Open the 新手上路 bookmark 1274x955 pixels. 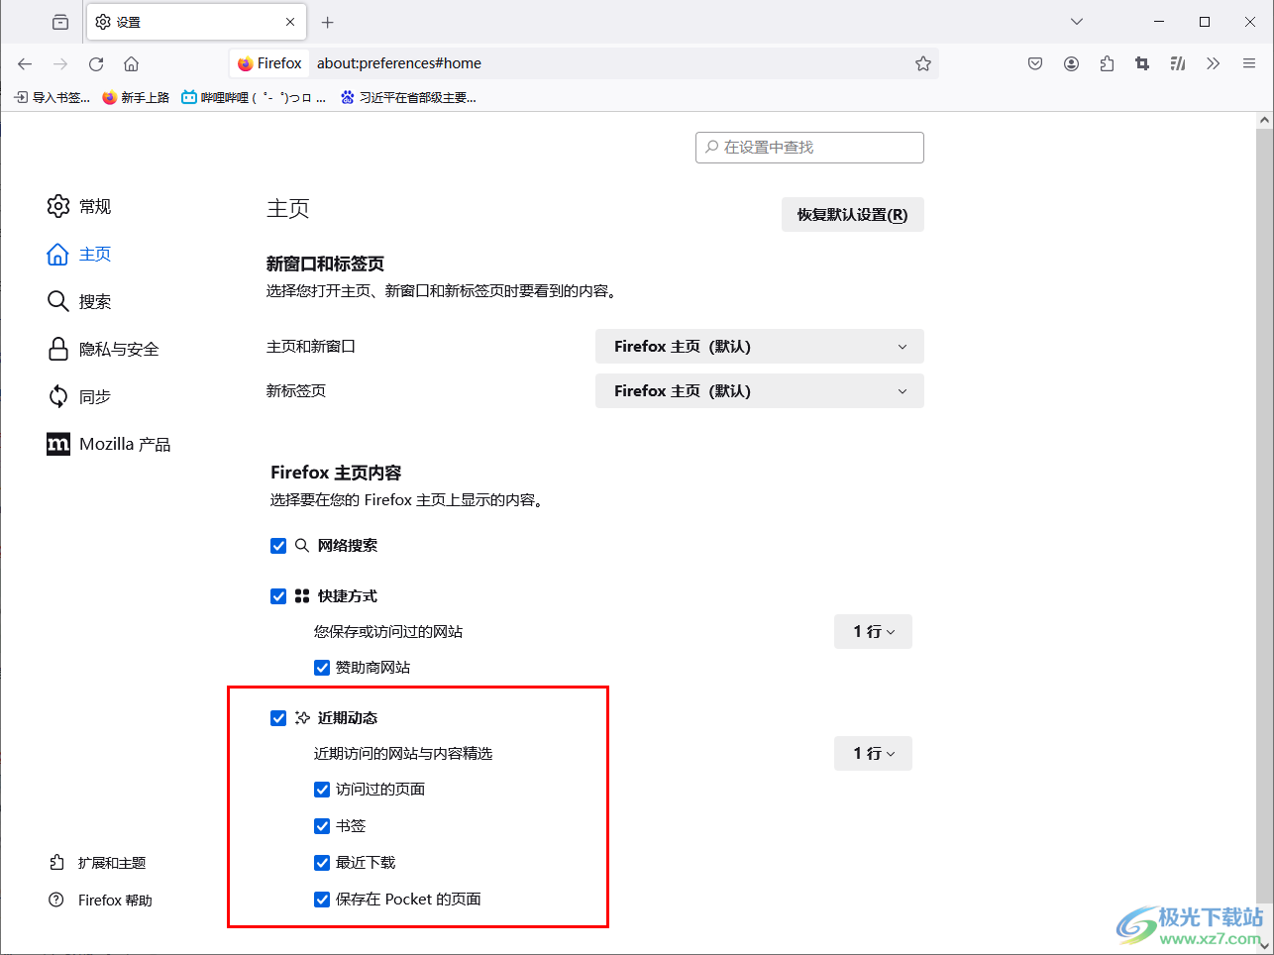136,97
